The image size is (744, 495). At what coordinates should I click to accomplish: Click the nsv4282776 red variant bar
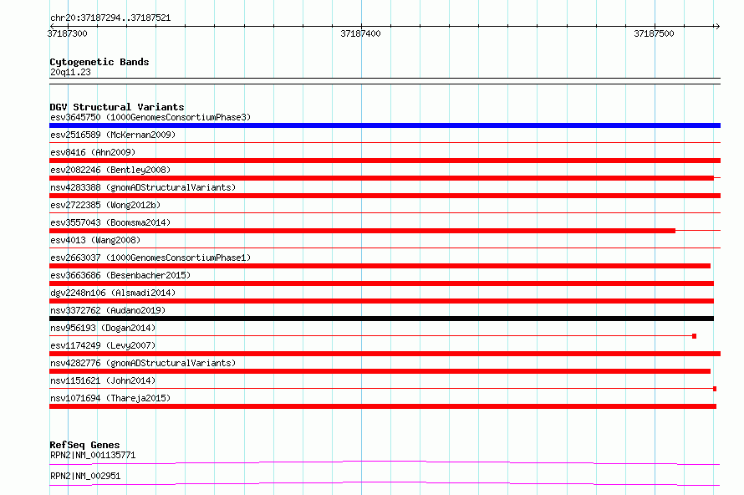[380, 371]
